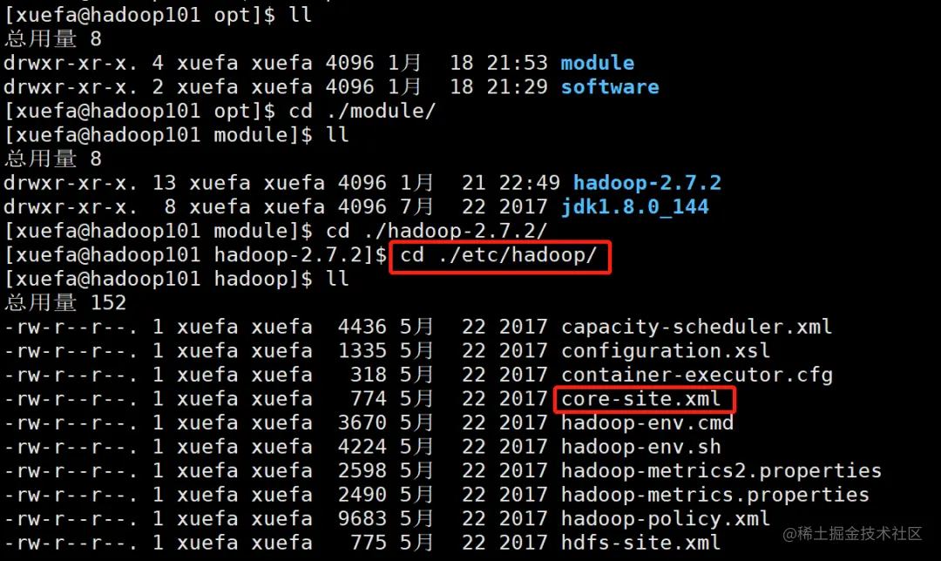Click file size 774 of core-site.xml
The height and width of the screenshot is (561, 941).
tap(368, 399)
